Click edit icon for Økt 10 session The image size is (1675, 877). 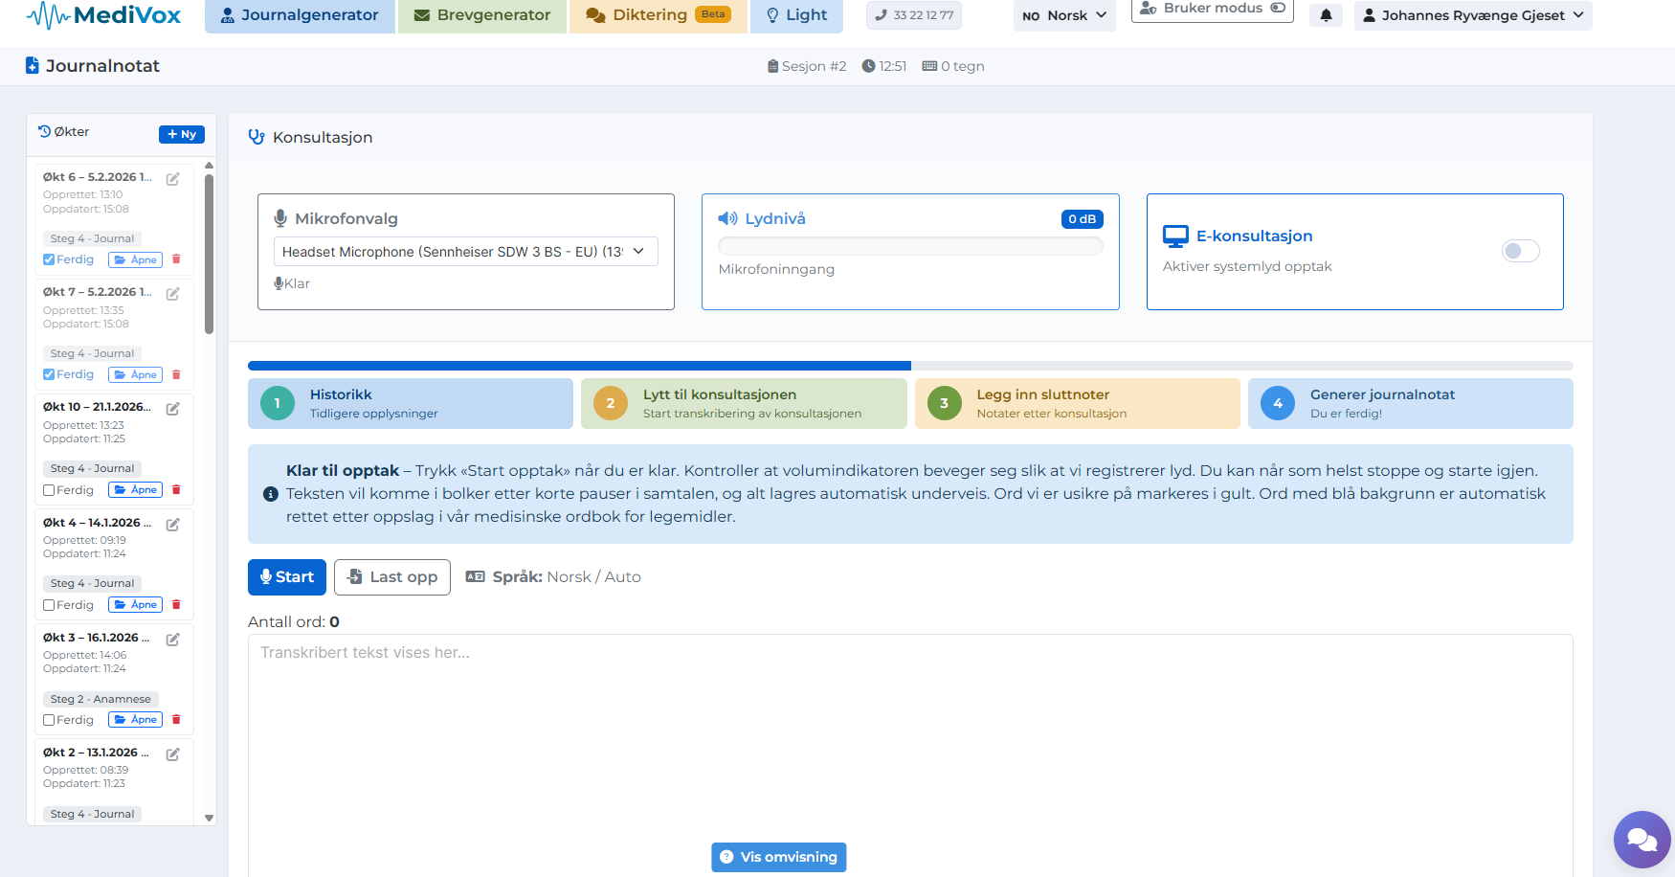coord(173,409)
